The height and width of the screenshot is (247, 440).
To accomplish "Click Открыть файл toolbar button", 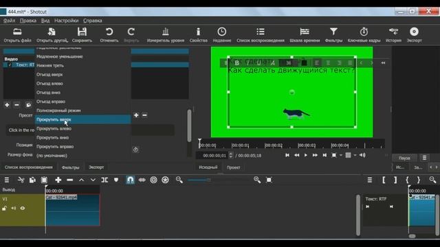I will pos(17,35).
